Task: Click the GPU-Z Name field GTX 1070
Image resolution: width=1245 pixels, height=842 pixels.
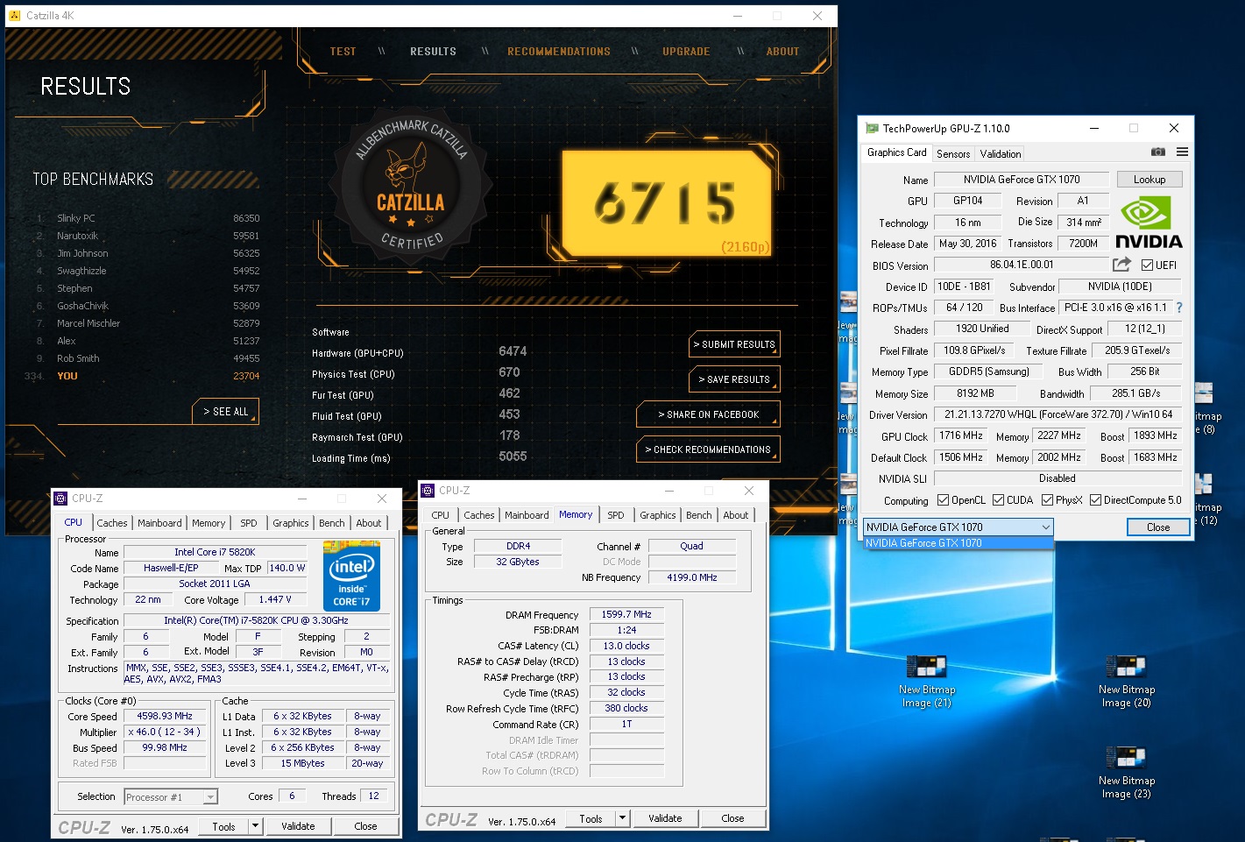Action: coord(1022,180)
